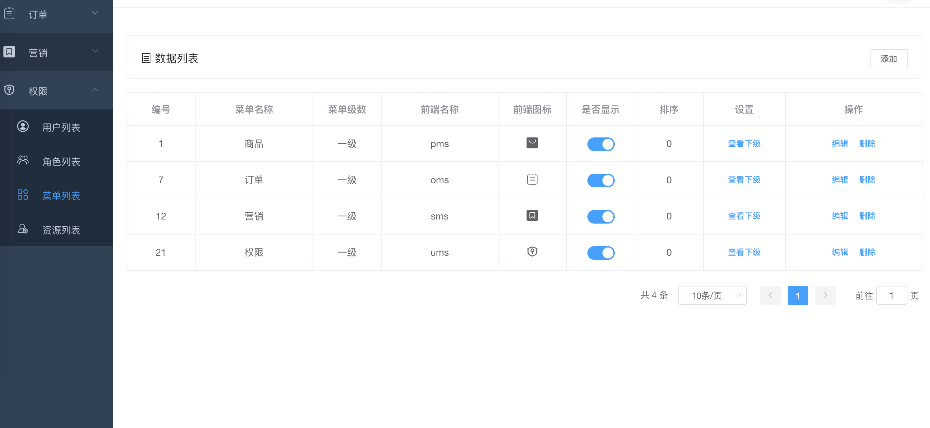930x428 pixels.
Task: Click the 用户列表 user avatar icon
Action: (x=23, y=126)
